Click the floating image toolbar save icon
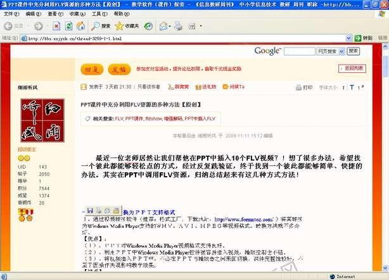 (x=90, y=210)
